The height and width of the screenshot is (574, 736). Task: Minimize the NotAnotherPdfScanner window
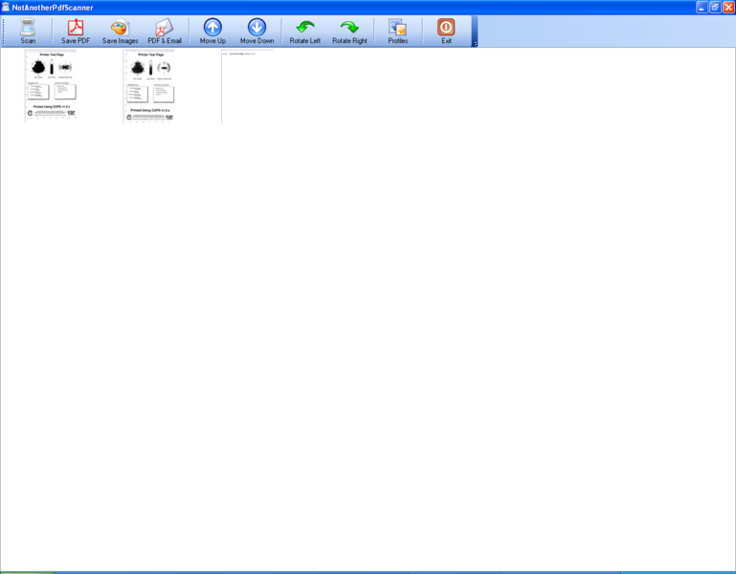pos(702,7)
